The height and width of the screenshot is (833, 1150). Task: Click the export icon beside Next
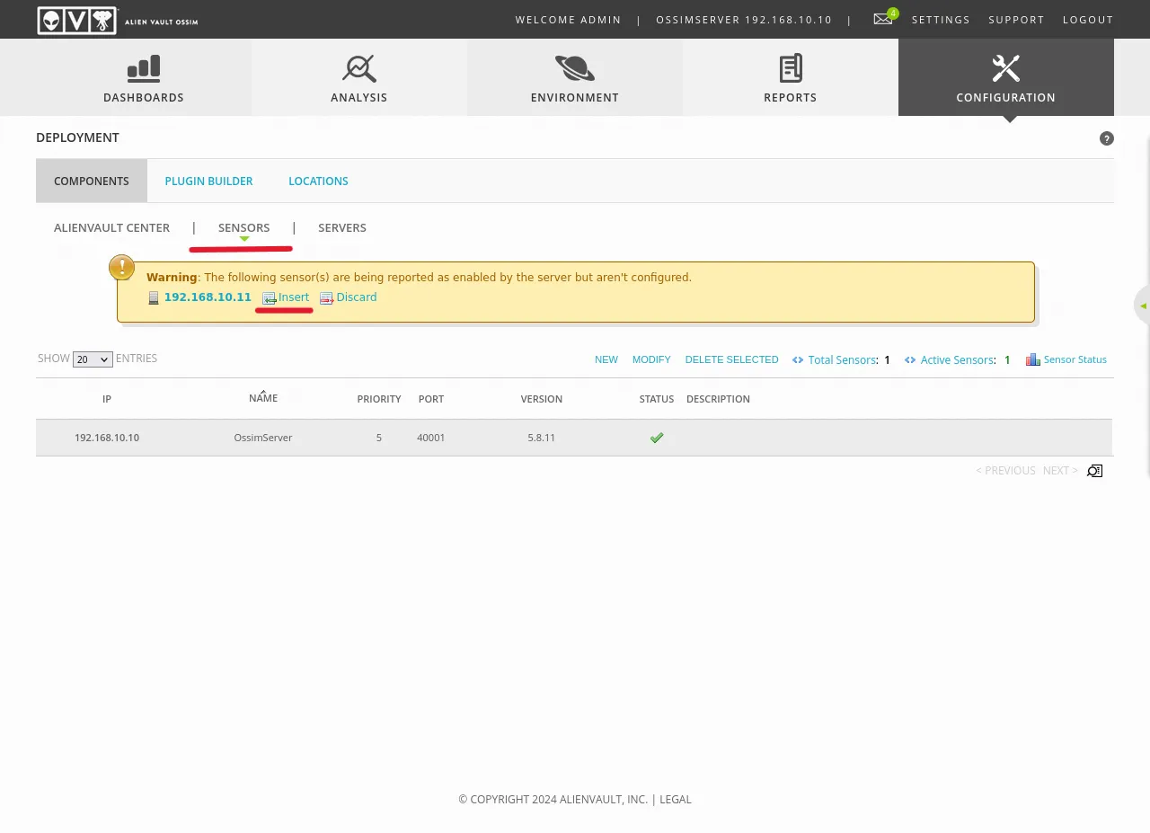point(1094,471)
